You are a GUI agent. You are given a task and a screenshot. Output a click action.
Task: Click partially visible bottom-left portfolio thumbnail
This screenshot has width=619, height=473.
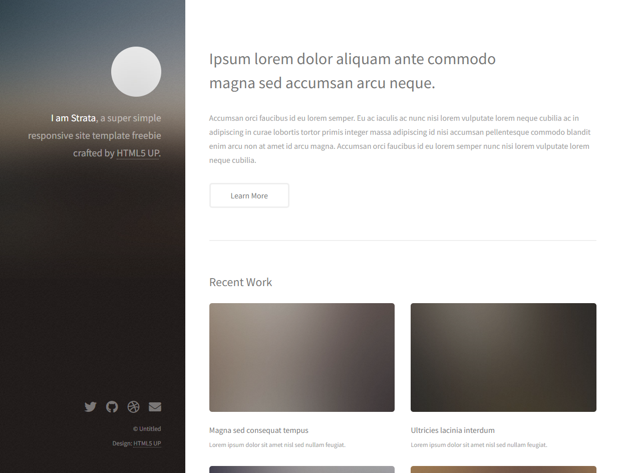tap(301, 469)
